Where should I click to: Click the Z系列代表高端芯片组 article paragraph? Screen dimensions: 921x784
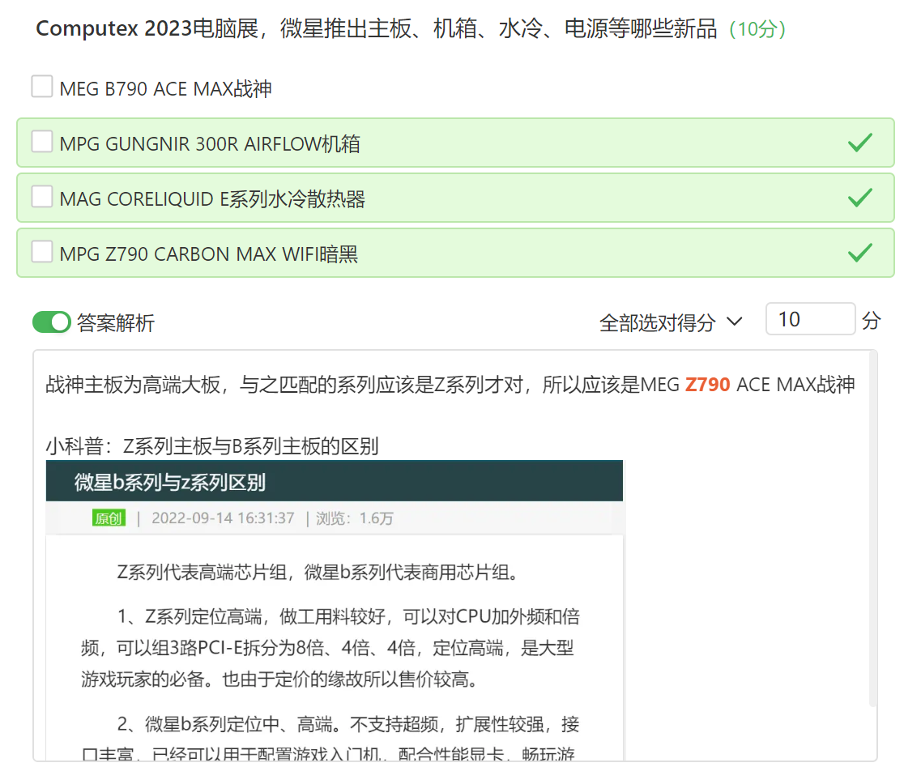pos(318,573)
